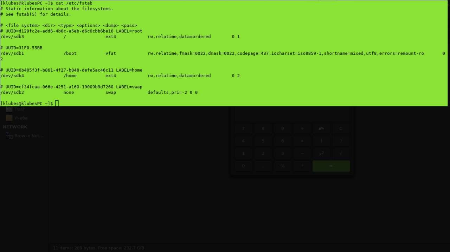Click the /dev/sdb2 entry in terminal
The image size is (450, 252).
click(12, 92)
